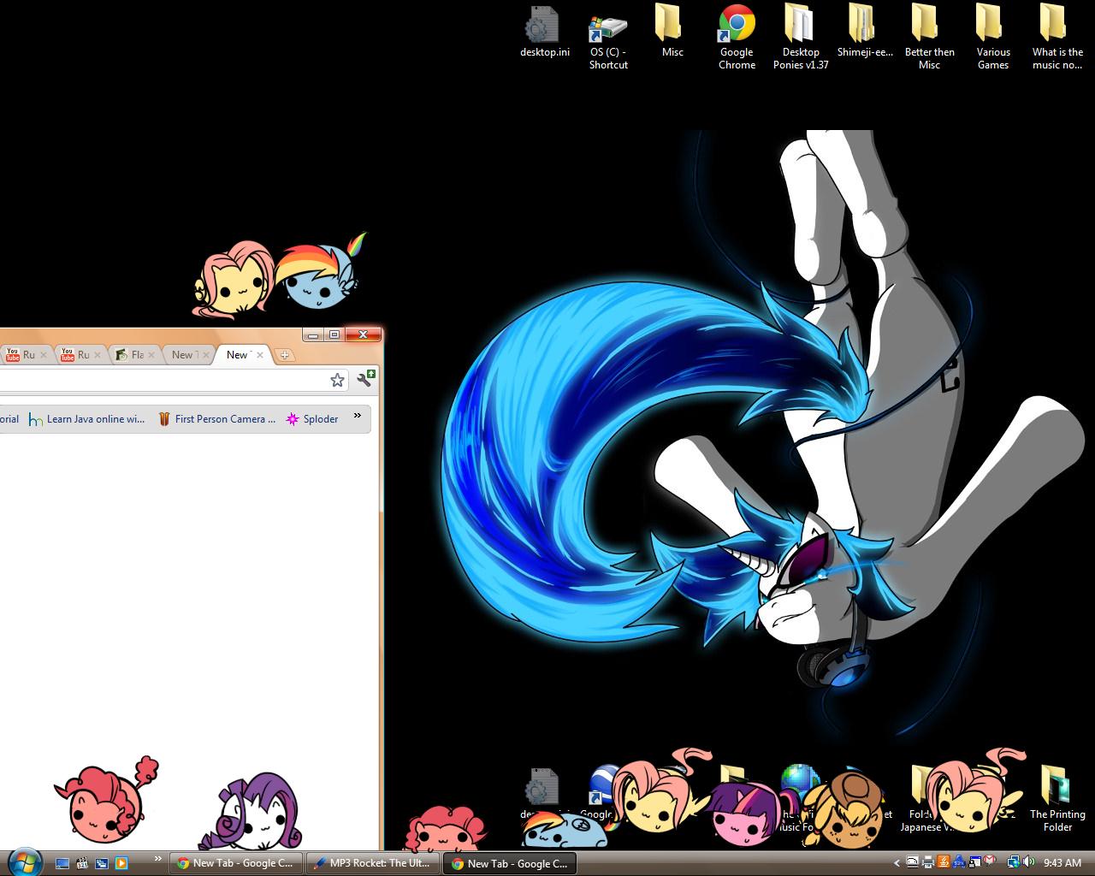Image resolution: width=1095 pixels, height=876 pixels.
Task: Open the network status tray icon
Action: (1014, 862)
